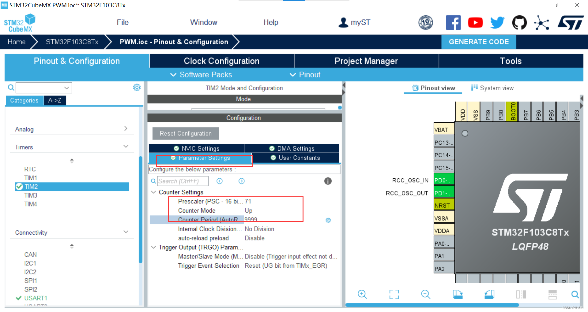
Task: Open the Twitter link icon
Action: pos(497,23)
